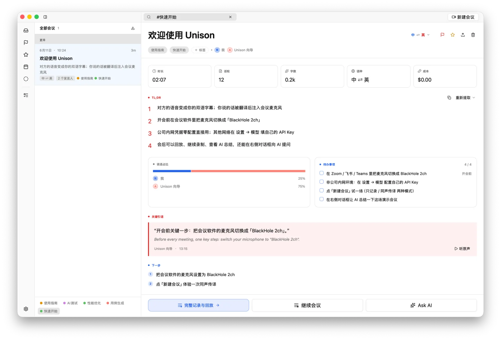The height and width of the screenshot is (340, 501).
Task: Play original audio via 听原声
Action: click(x=462, y=249)
